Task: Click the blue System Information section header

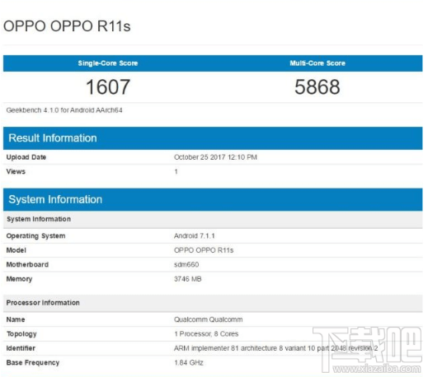Action: (x=213, y=199)
